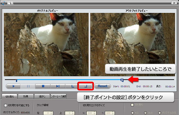
Task: Click the timeline playhead handle
Action: click(122, 80)
